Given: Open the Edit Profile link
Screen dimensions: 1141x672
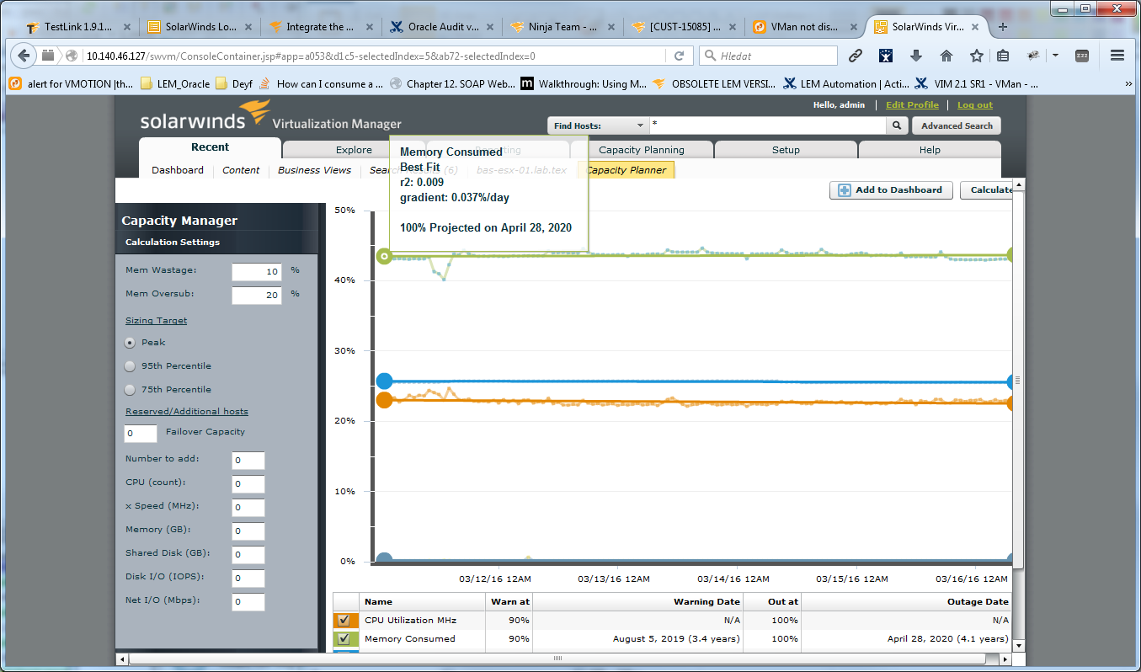Looking at the screenshot, I should (x=912, y=105).
